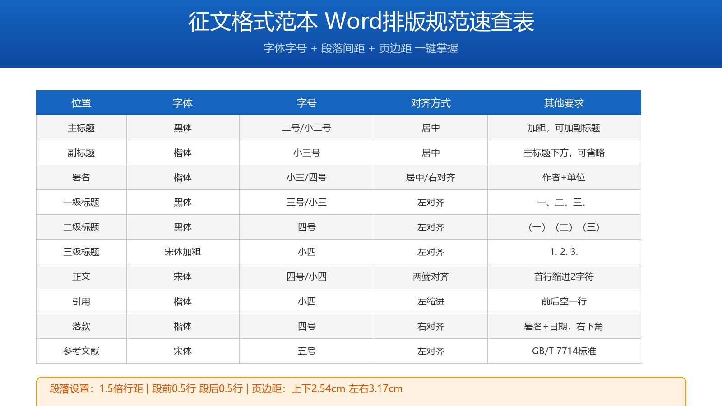The height and width of the screenshot is (406, 722).
Task: Click the subtitle 字体字号 + 段落间距 + 页边距 一键掌握
Action: pos(361,48)
